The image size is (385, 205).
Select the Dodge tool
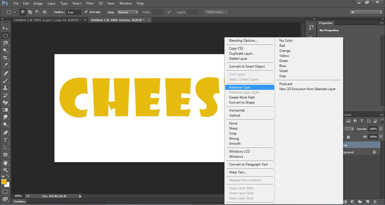coord(5,125)
